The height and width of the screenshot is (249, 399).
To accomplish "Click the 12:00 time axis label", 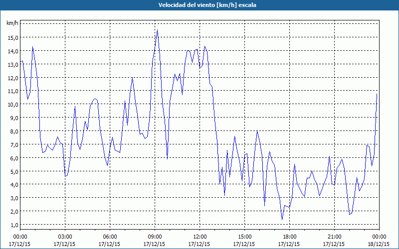I will pos(199,237).
